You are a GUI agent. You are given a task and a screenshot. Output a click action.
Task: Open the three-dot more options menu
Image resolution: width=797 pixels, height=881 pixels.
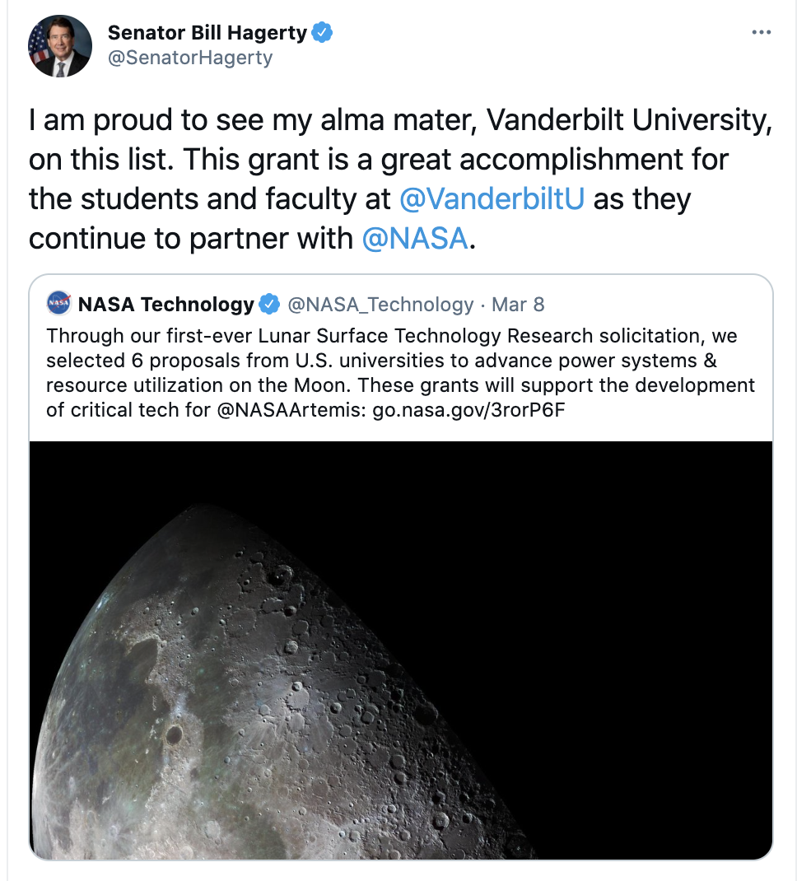pyautogui.click(x=762, y=33)
